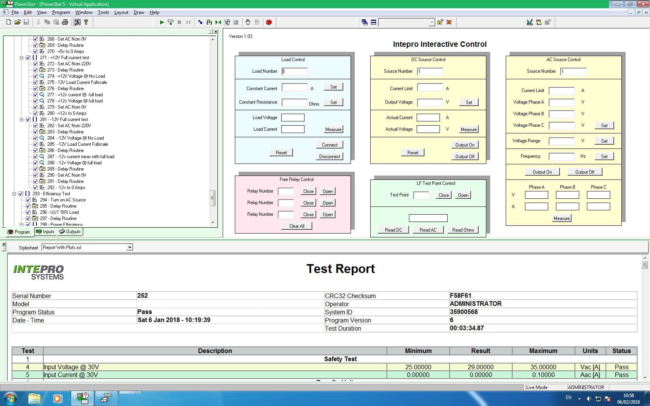Screen dimensions: 650x406
Task: Click the blue chain-link toolbar icon
Action: pyautogui.click(x=200, y=22)
